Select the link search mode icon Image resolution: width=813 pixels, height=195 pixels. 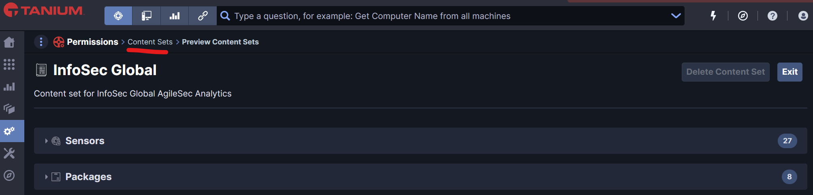click(x=203, y=16)
